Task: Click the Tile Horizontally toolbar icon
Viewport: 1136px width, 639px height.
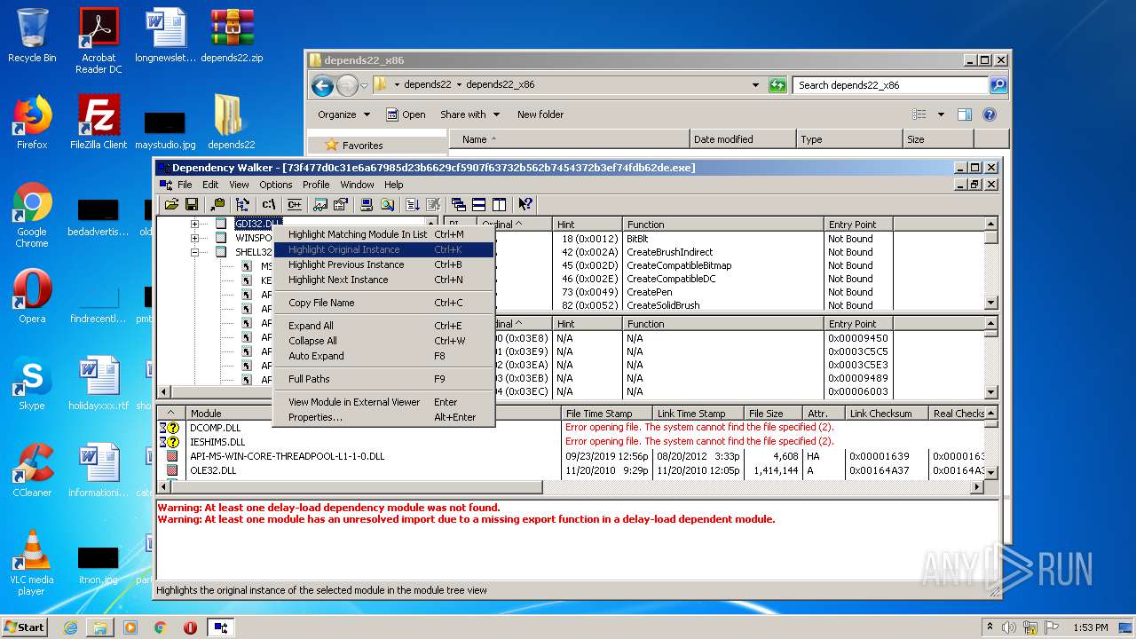Action: (479, 204)
